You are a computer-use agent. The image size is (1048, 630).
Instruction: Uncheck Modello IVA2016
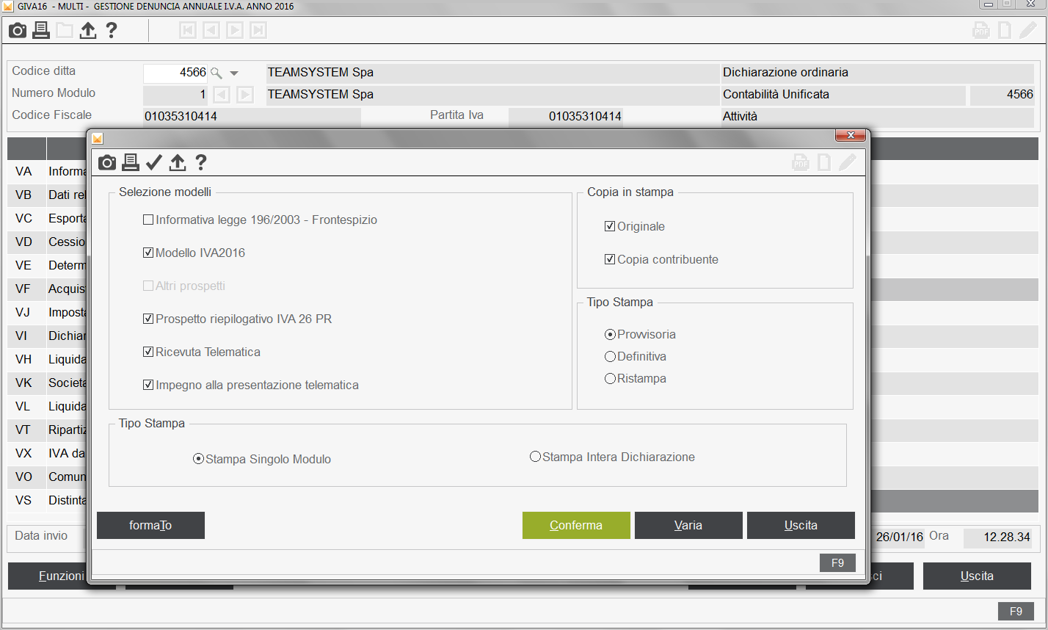[x=148, y=253]
